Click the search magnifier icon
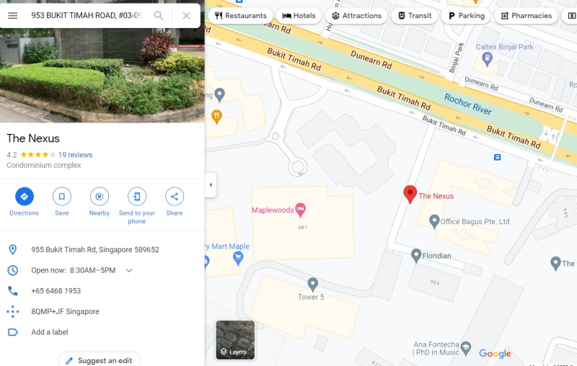Image resolution: width=577 pixels, height=366 pixels. click(159, 15)
